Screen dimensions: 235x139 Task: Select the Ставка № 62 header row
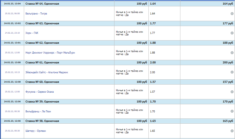42,43
